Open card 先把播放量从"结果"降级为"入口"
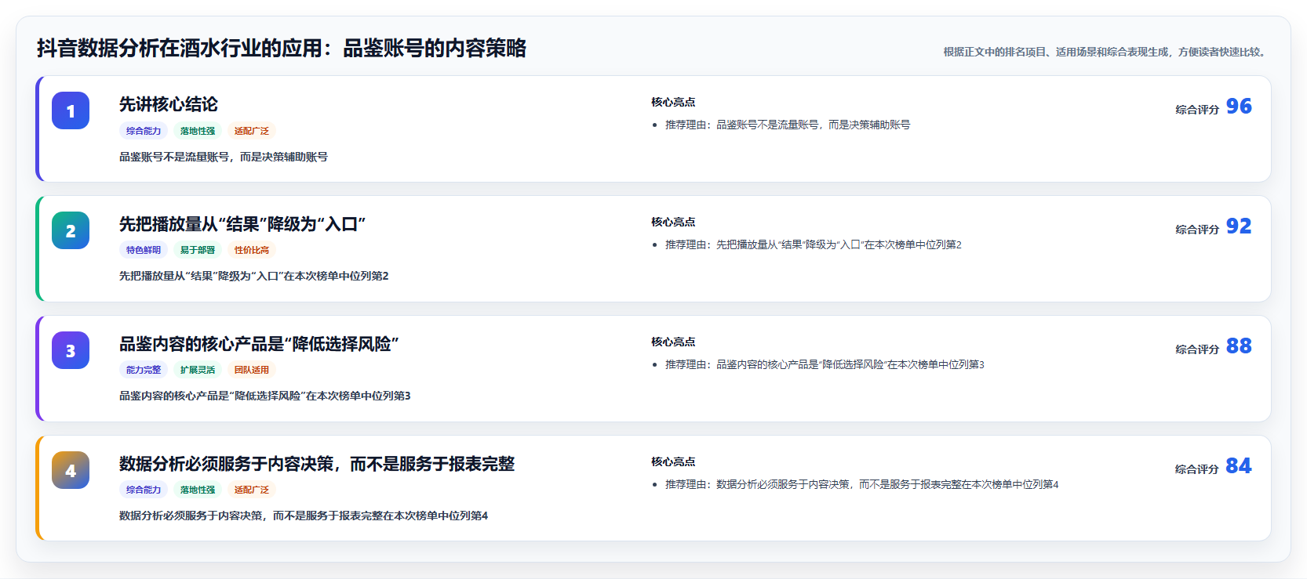 (242, 224)
